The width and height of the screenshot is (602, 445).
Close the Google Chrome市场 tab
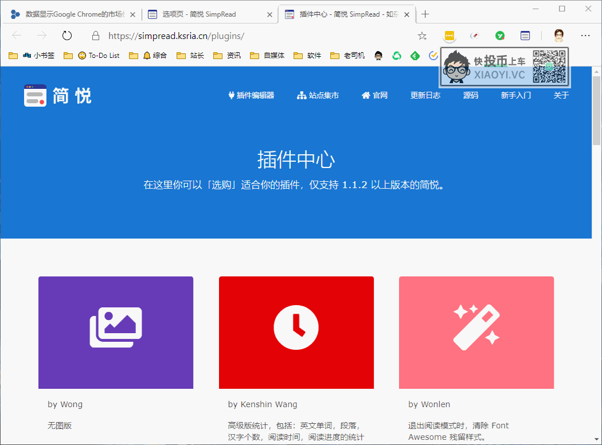[x=132, y=14]
